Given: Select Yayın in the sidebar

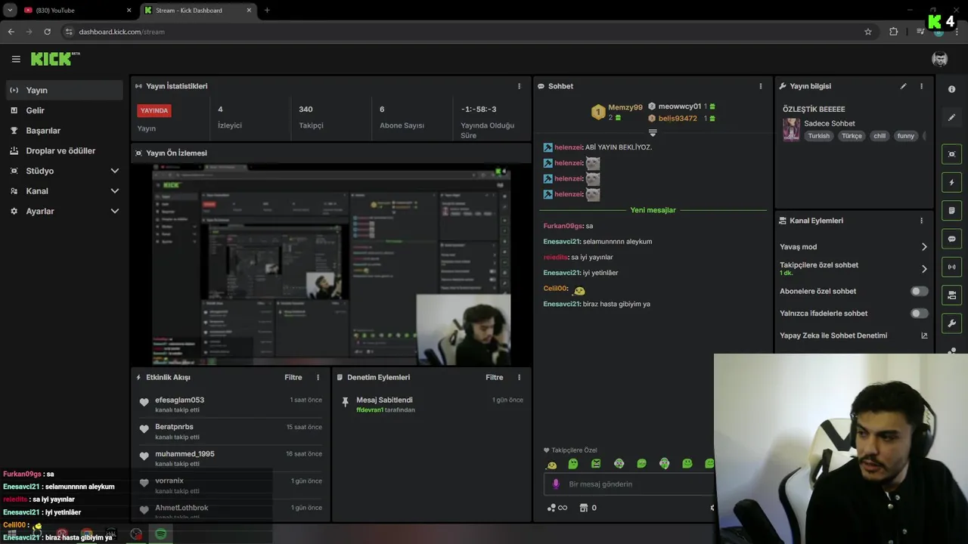Looking at the screenshot, I should pos(64,90).
